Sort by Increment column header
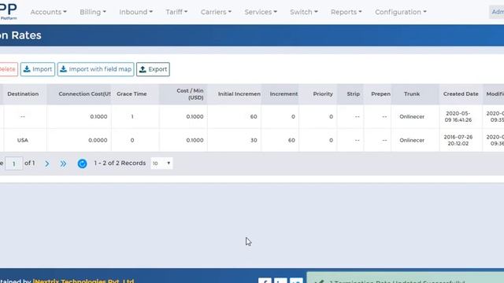Screen dimensions: 504x283 point(283,94)
